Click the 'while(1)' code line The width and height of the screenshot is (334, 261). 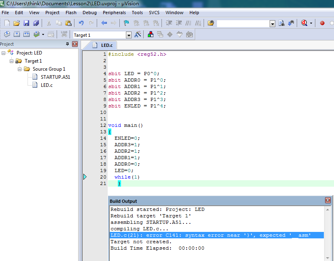127,177
